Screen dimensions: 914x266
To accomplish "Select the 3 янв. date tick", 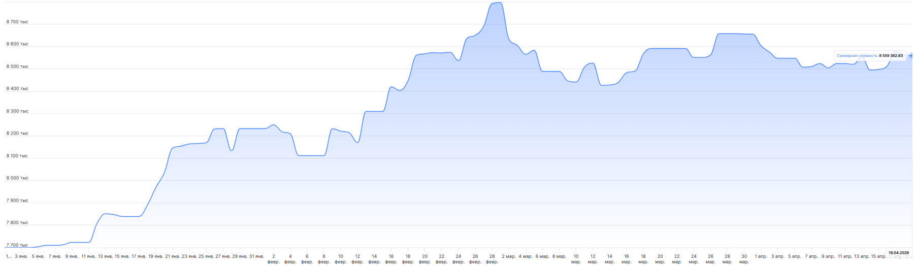I will click(x=21, y=257).
